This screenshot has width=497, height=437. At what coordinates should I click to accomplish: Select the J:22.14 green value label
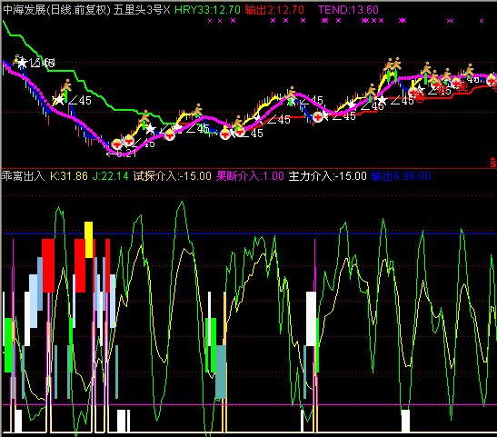coord(110,175)
